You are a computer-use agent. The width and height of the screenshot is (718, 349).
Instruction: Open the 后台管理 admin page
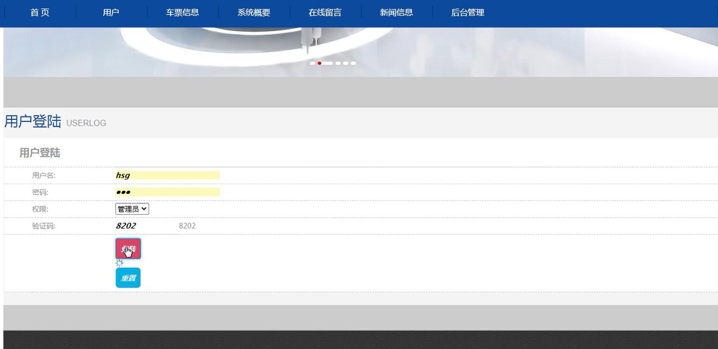467,13
